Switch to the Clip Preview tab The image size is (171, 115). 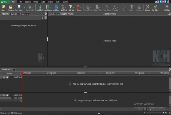click(54, 14)
